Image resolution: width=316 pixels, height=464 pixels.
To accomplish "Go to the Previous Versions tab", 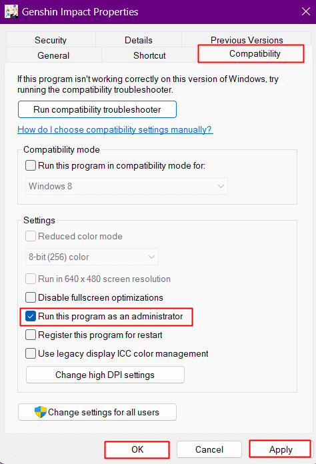I will 247,39.
